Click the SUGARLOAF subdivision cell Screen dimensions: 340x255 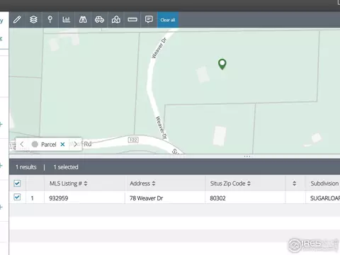[x=324, y=198]
